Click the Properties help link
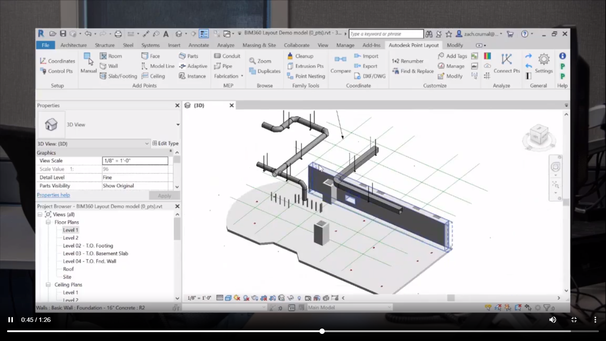The height and width of the screenshot is (341, 606). 53,195
